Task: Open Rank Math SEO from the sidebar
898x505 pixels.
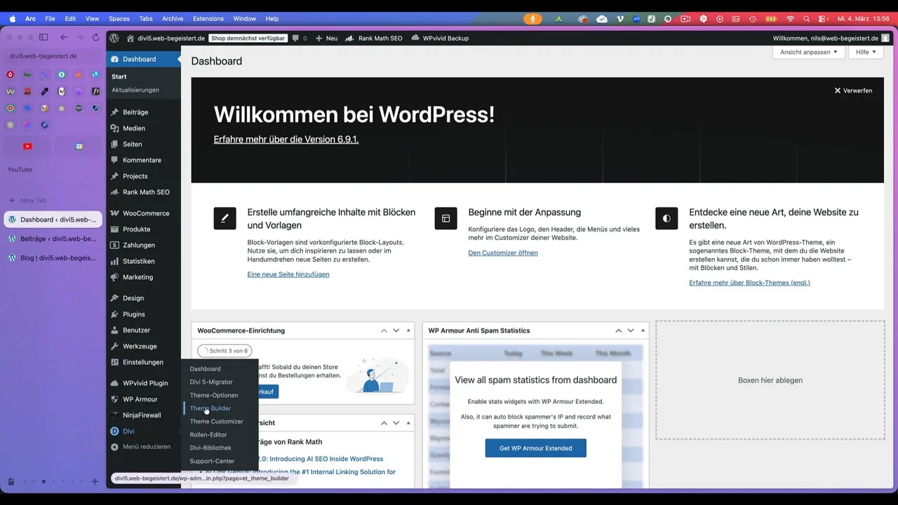Action: (x=146, y=192)
